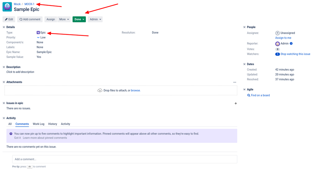Click Stop watching this issue link
This screenshot has height=175, width=325.
pyautogui.click(x=295, y=54)
